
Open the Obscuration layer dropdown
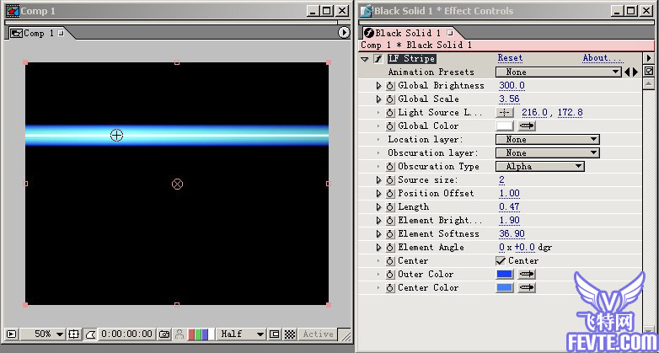coord(548,153)
